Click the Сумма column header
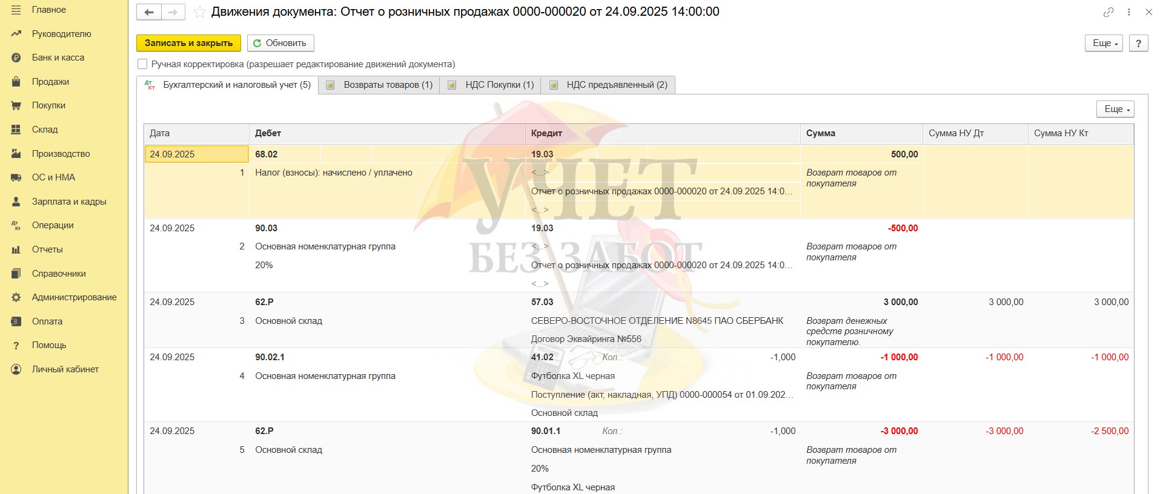This screenshot has width=1163, height=494. tap(861, 133)
